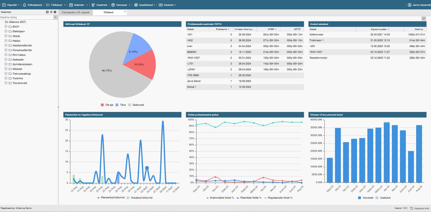Expand the Sprinklerisüsteem tree node
The height and width of the screenshot is (212, 431).
tap(6, 64)
